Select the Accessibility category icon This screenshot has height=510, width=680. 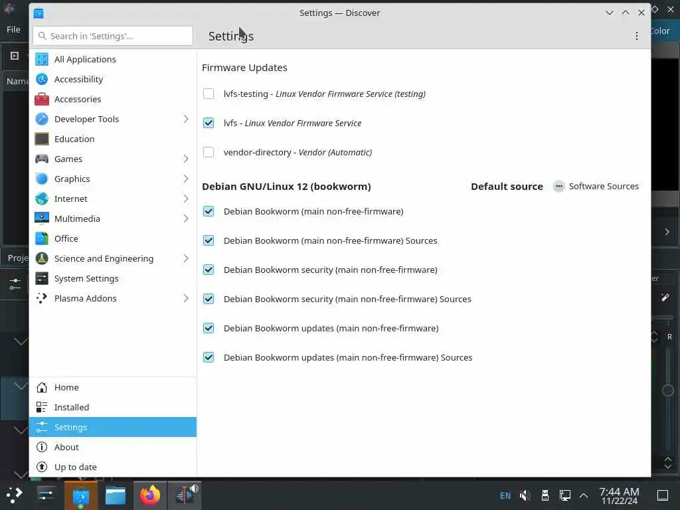(42, 80)
